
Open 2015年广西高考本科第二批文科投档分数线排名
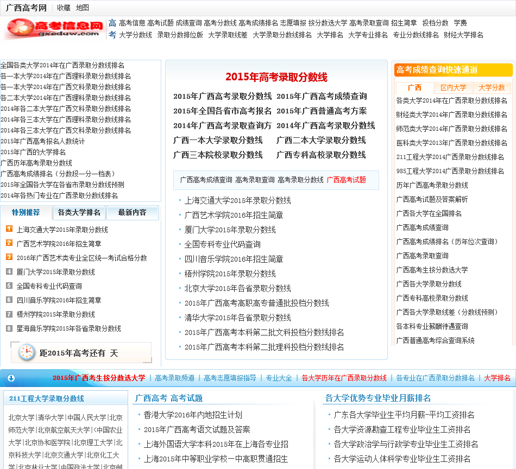(x=265, y=333)
